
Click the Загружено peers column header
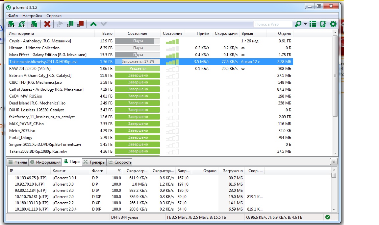pyautogui.click(x=232, y=171)
